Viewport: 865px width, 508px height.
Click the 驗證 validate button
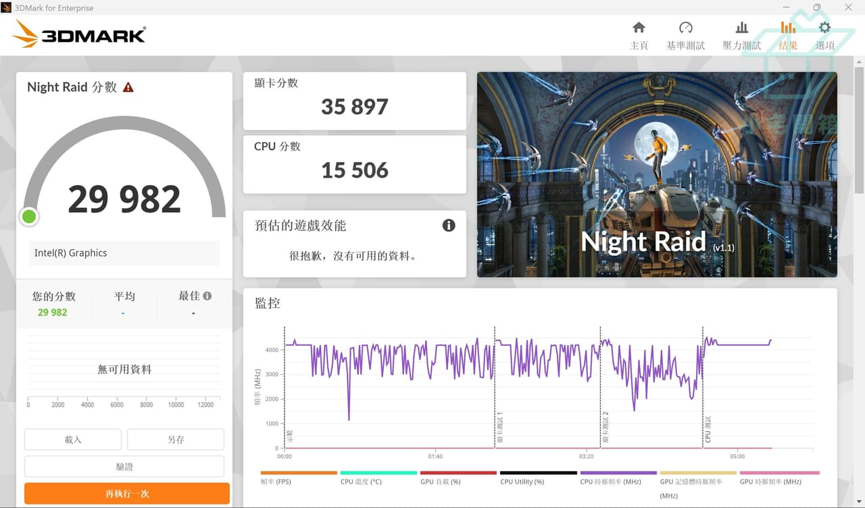pos(124,467)
